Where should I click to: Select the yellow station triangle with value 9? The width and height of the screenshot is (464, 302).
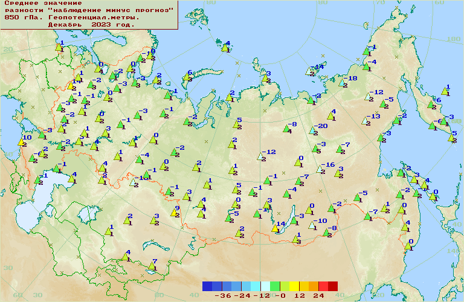tap(174, 213)
